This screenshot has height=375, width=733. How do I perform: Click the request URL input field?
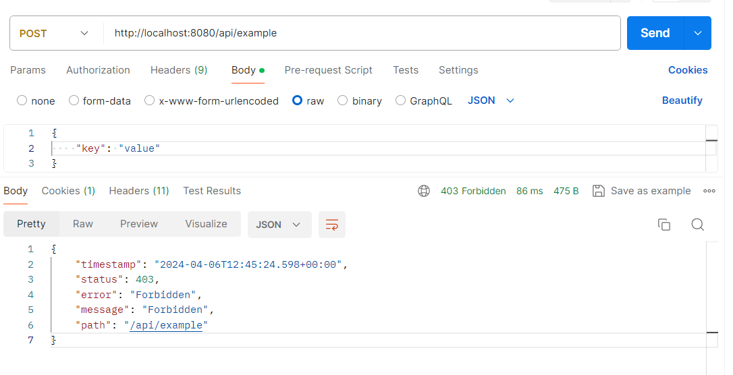[x=361, y=33]
